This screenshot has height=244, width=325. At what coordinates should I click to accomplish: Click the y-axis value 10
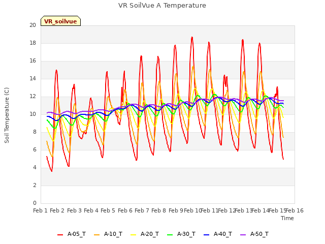tap(32, 114)
